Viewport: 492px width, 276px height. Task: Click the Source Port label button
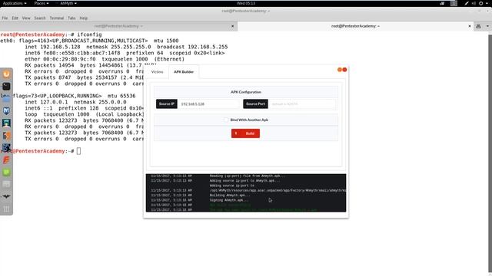(255, 104)
